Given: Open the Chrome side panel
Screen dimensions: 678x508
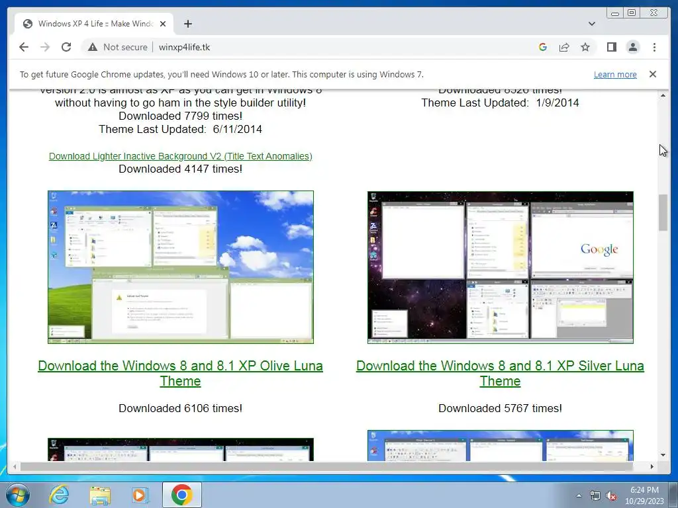Looking at the screenshot, I should tap(611, 47).
